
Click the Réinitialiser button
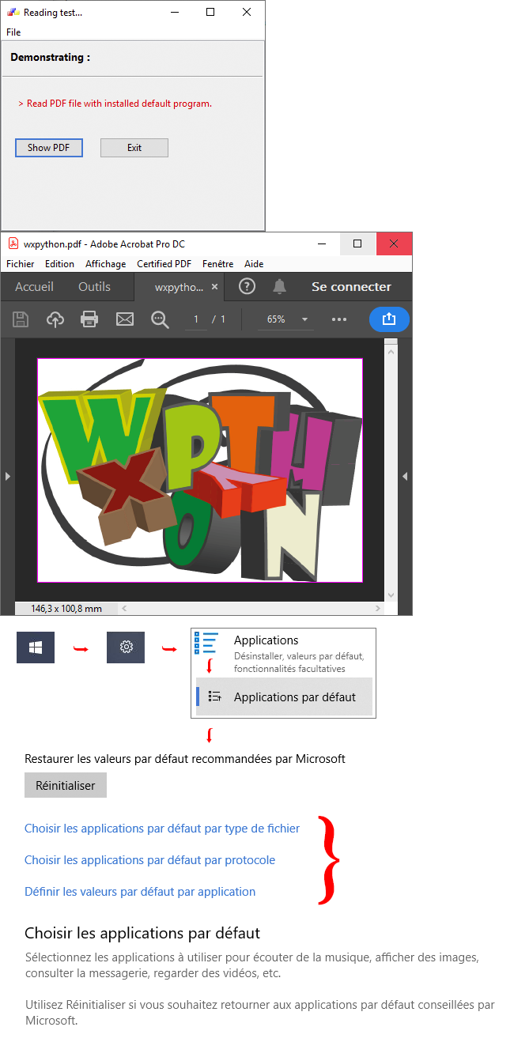tap(66, 786)
